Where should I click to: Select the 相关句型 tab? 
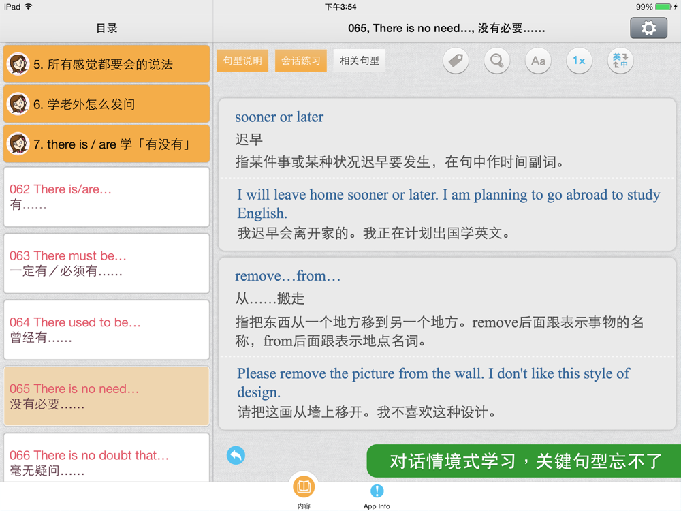360,61
